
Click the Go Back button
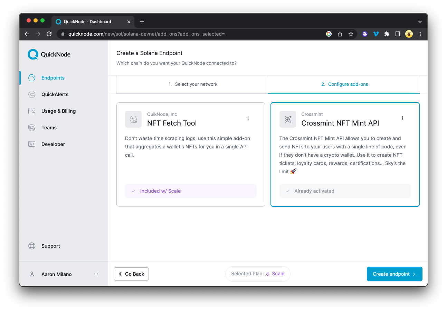click(131, 274)
